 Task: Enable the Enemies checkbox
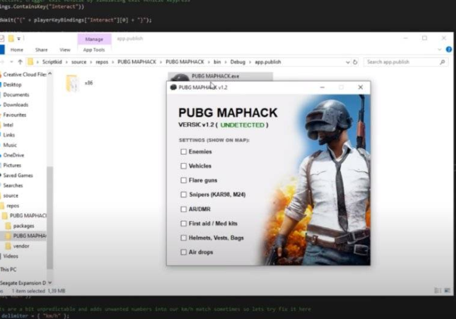point(184,152)
